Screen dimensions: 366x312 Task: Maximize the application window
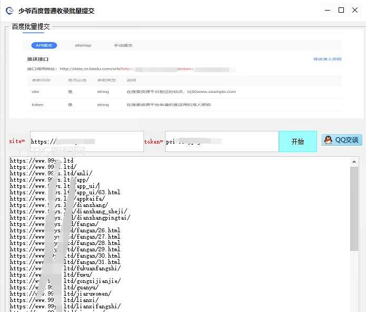[341, 10]
